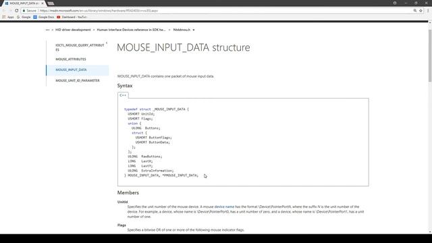Click the Members heading
This screenshot has width=432, height=243.
pos(128,192)
